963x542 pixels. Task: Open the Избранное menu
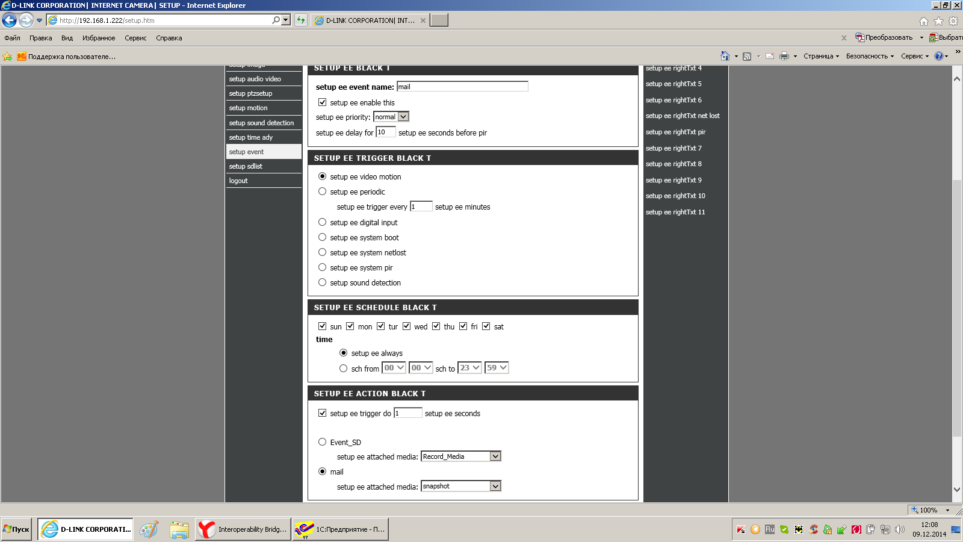[99, 38]
